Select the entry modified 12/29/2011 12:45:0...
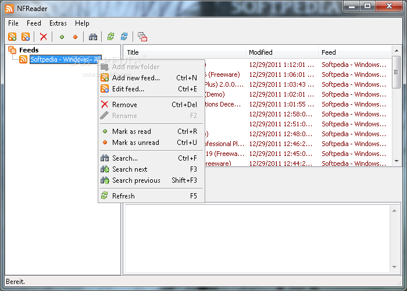The image size is (407, 291). [x=281, y=153]
